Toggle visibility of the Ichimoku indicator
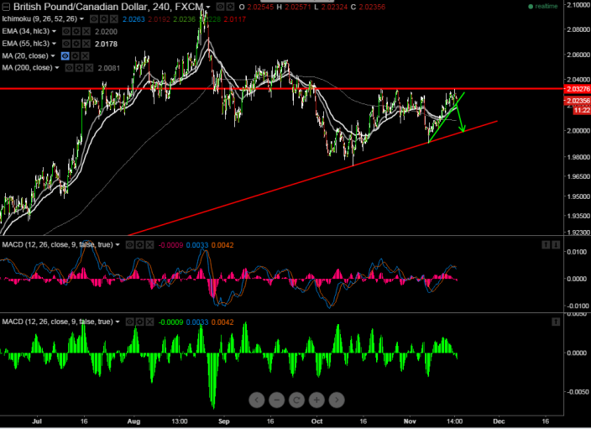Viewport: 591px width, 429px height. [94, 18]
